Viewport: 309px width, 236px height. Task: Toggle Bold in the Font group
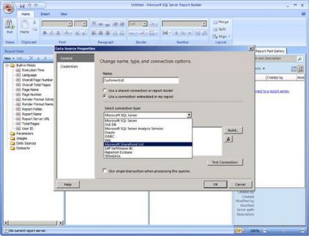pyautogui.click(x=45, y=33)
